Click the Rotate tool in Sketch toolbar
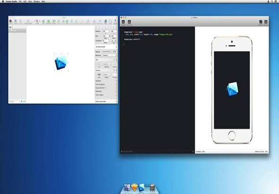The width and height of the screenshot is (279, 194). (54, 22)
